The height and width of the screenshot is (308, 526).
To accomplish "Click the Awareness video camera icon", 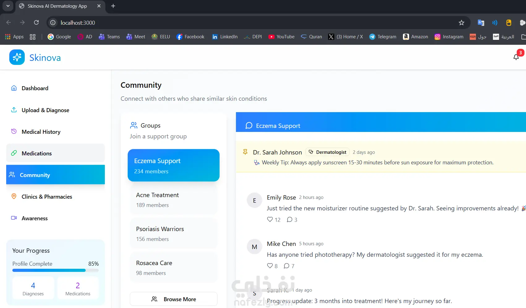I will pos(14,218).
